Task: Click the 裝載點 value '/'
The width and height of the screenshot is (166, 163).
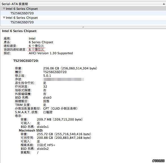Action: (38, 152)
